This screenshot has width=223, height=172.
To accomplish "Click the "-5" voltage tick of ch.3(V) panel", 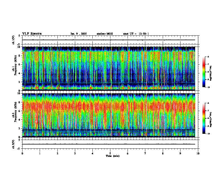I will [x=19, y=149].
